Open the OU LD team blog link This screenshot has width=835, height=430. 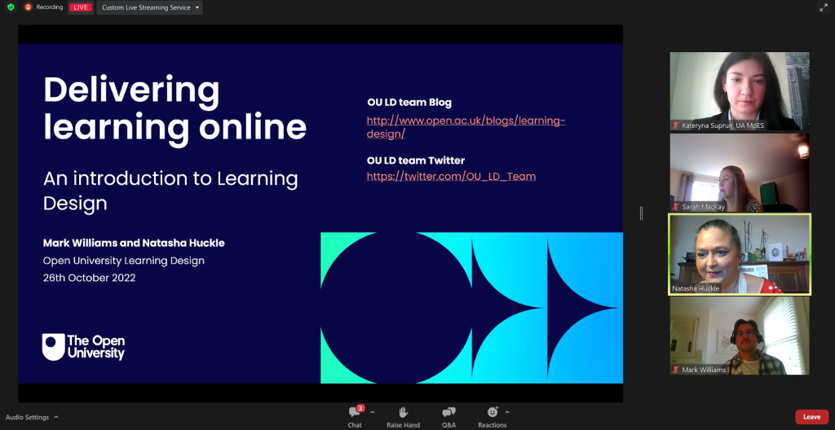click(466, 127)
